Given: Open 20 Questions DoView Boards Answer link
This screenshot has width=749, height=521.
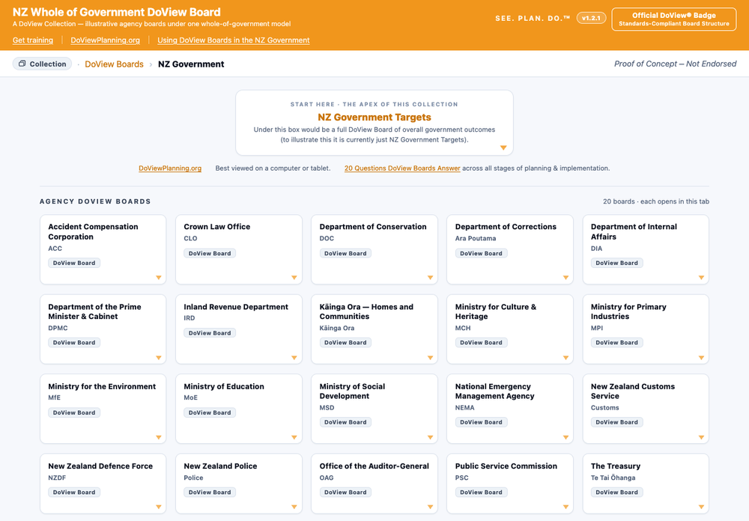Looking at the screenshot, I should click(x=402, y=168).
